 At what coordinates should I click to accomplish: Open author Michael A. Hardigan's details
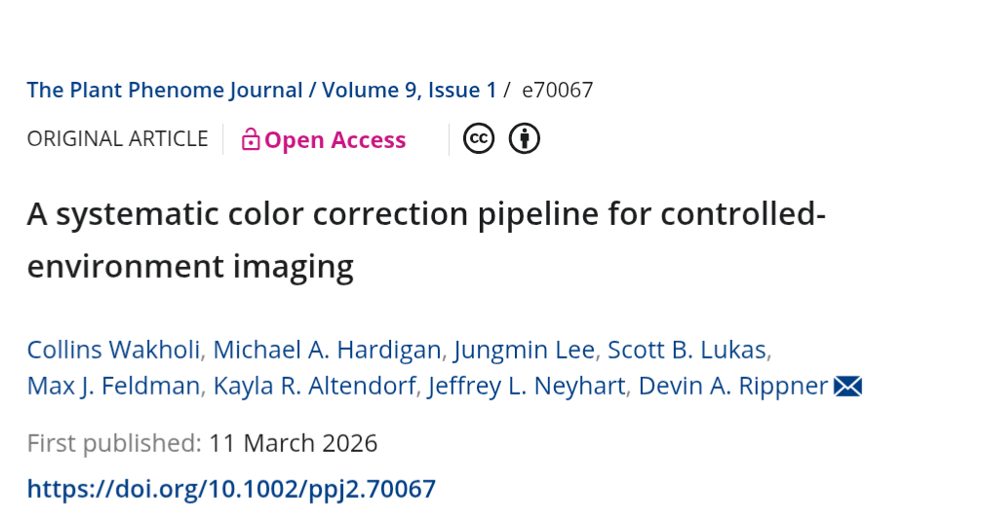click(x=328, y=350)
